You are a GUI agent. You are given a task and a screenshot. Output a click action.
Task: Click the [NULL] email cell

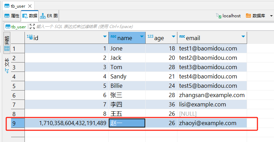(x=212, y=114)
